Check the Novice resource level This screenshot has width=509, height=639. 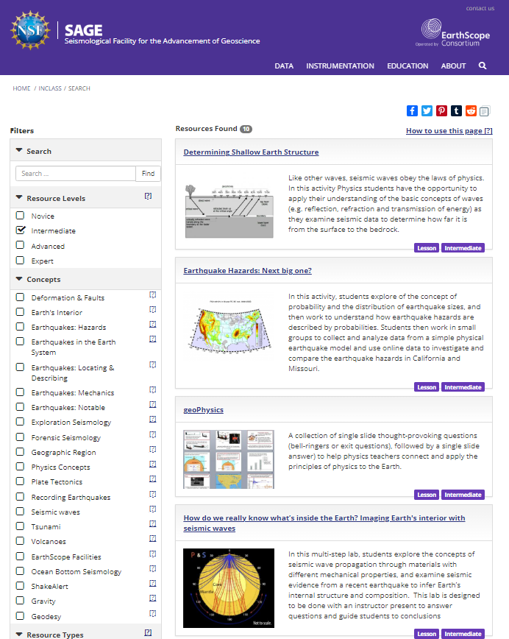pos(20,215)
